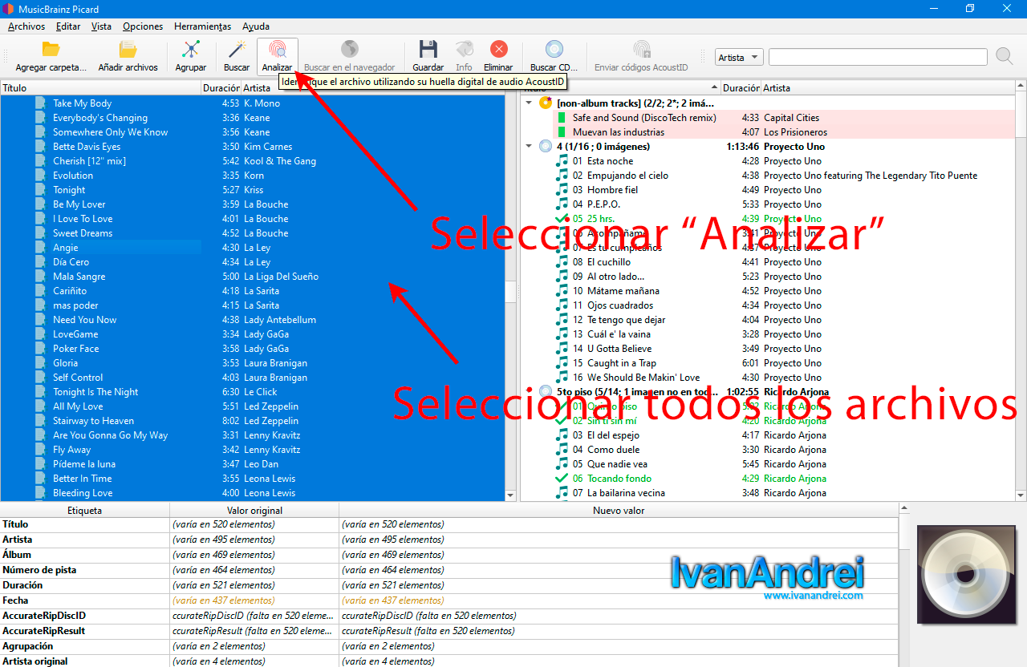Click the Info toolbar icon
1027x667 pixels.
(x=464, y=50)
